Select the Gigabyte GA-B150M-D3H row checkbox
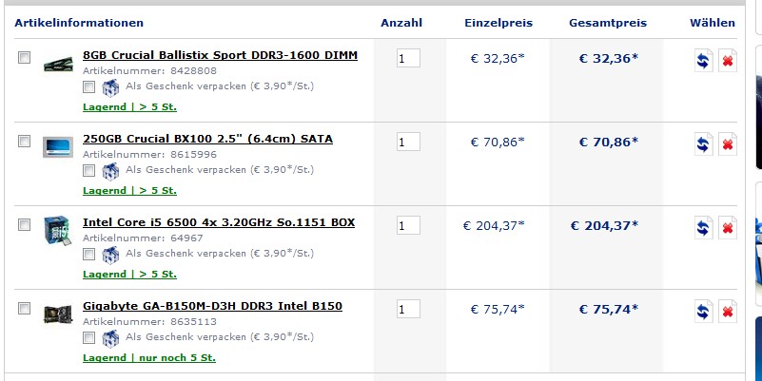 (24, 309)
